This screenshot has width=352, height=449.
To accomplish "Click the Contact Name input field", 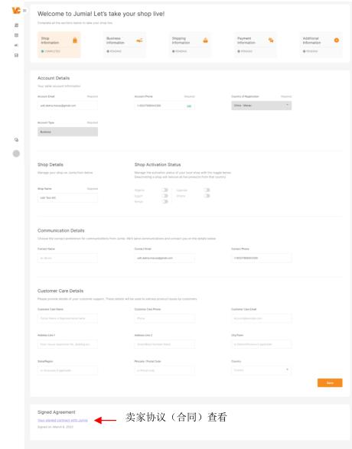I will 67,258.
